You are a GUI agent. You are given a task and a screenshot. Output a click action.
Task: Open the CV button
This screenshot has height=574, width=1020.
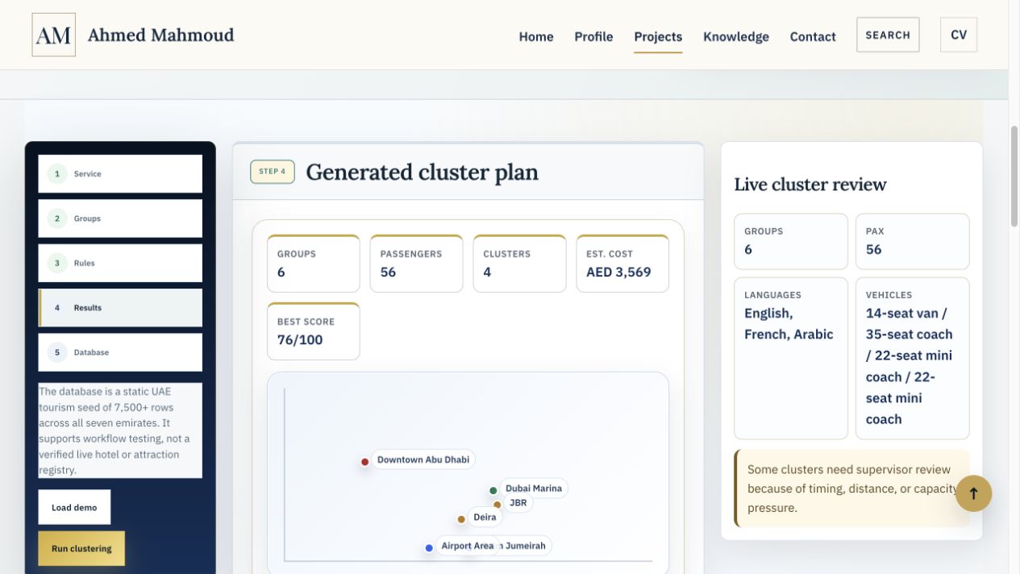(x=959, y=35)
